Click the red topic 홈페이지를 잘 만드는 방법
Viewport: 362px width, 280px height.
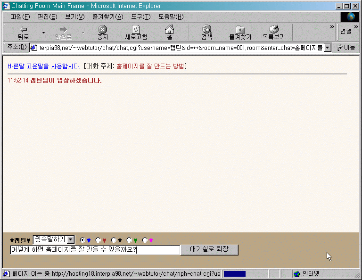pos(150,66)
